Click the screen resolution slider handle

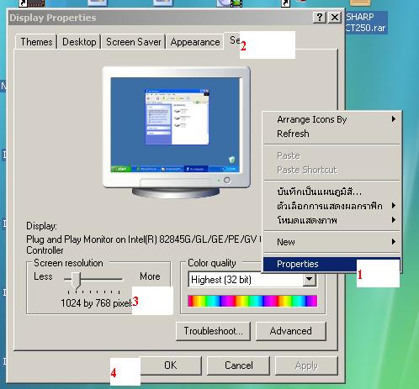[76, 281]
